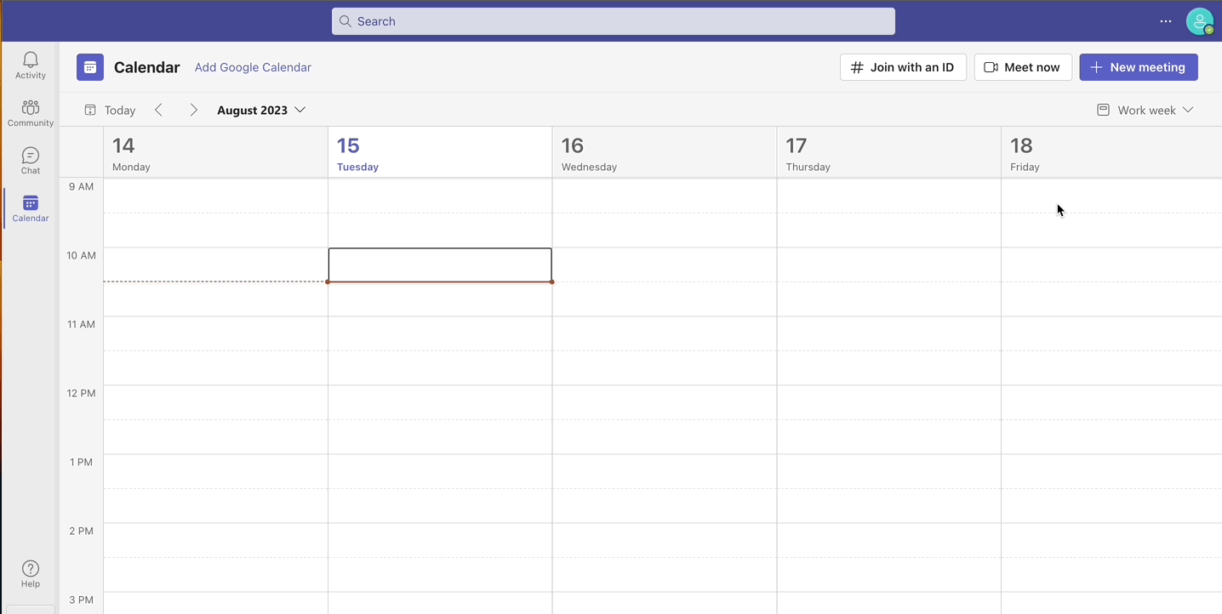
Task: Open the August 2023 date picker dropdown
Action: 260,110
